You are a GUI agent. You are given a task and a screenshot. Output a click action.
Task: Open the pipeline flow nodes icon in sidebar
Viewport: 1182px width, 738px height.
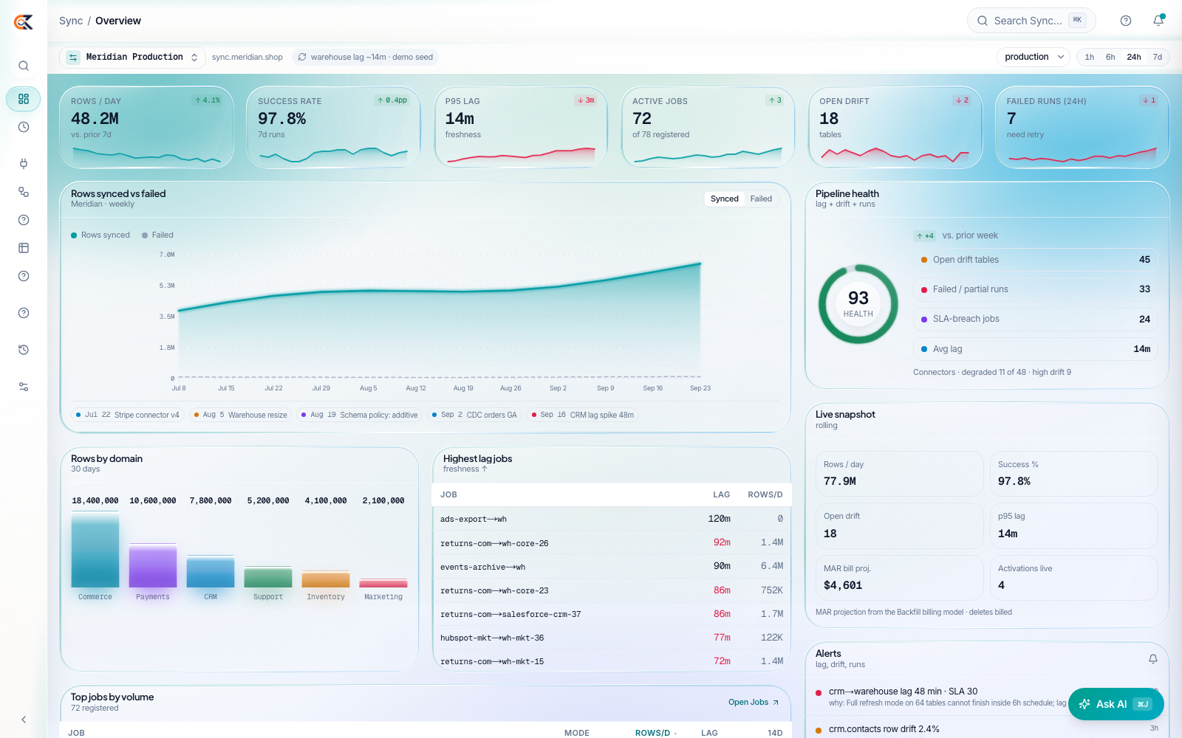(24, 192)
